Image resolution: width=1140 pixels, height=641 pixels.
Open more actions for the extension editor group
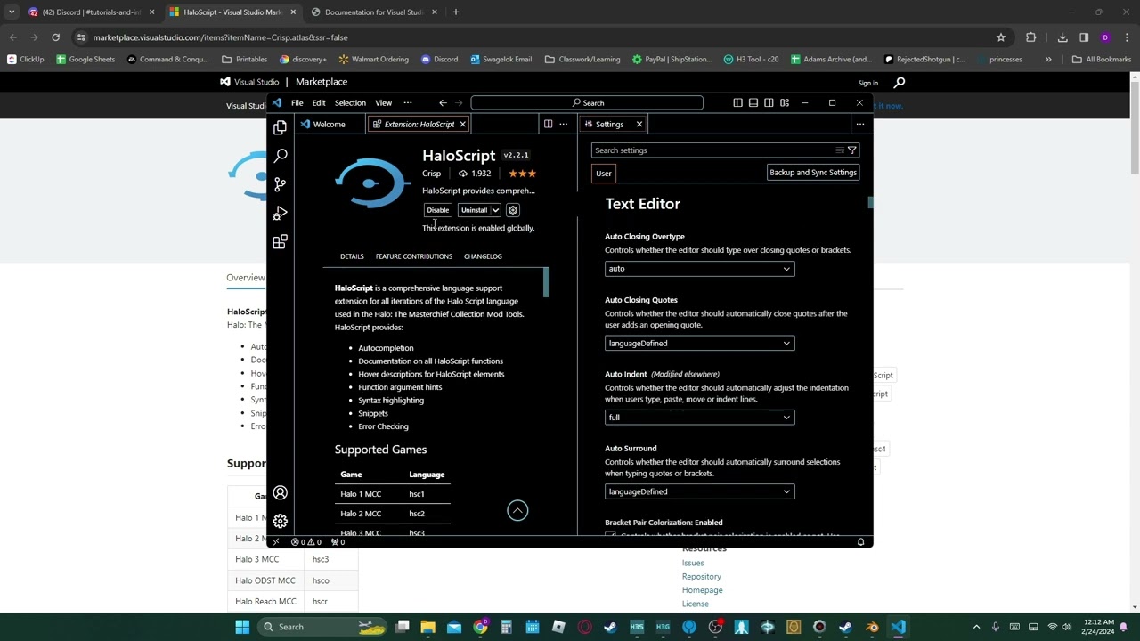563,124
